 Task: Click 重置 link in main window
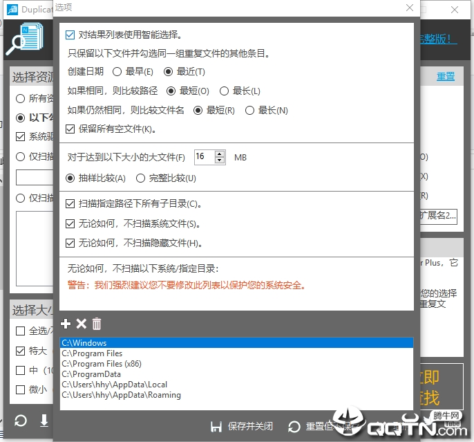coord(446,76)
